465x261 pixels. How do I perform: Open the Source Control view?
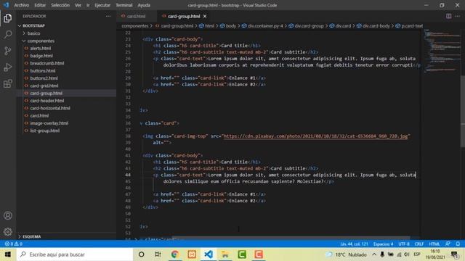(x=8, y=51)
